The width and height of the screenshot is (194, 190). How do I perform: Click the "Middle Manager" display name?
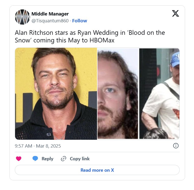point(50,14)
